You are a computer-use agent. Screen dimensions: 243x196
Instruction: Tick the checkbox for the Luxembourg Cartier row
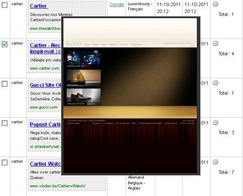coord(4,5)
